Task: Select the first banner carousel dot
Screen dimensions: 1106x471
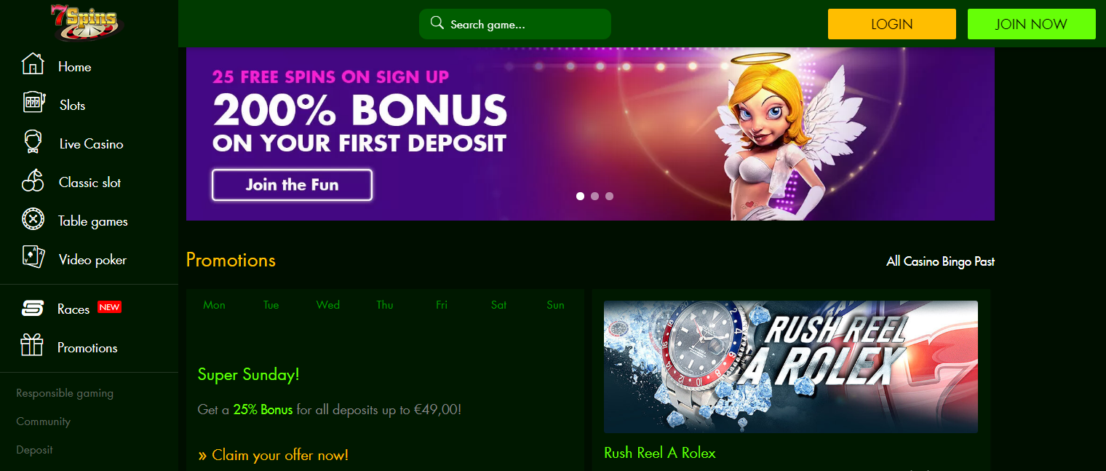Action: tap(580, 196)
